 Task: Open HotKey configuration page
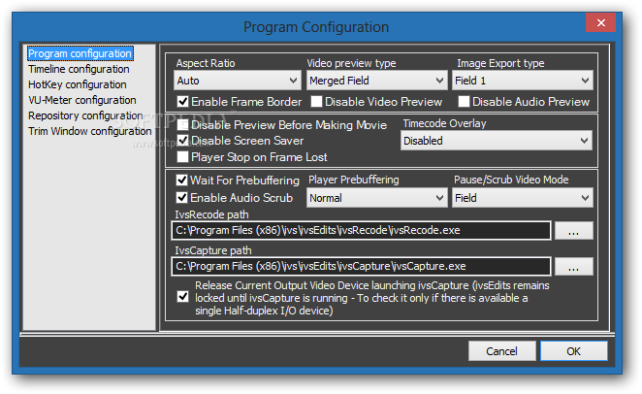[77, 84]
